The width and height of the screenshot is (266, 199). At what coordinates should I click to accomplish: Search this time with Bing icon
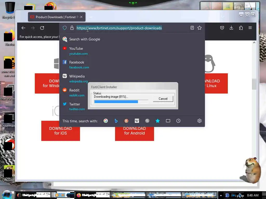116,121
